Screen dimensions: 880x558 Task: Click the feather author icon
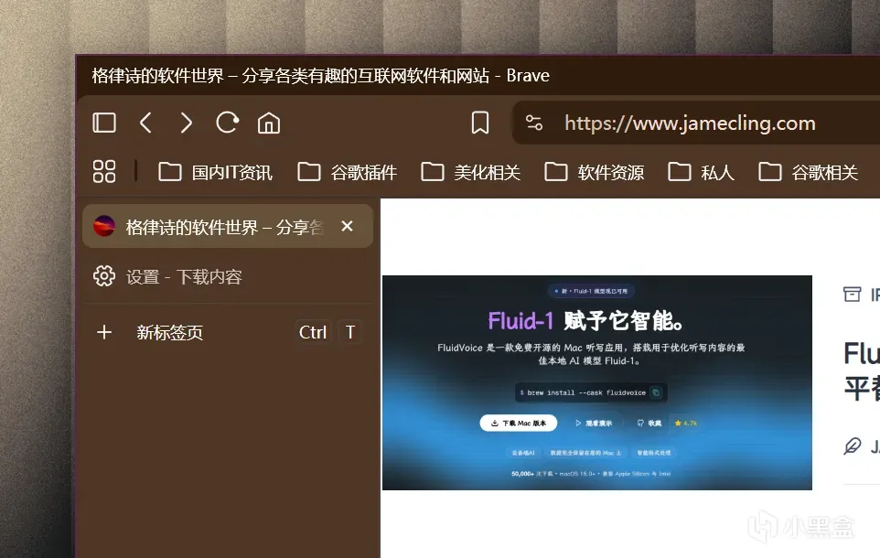tap(852, 446)
